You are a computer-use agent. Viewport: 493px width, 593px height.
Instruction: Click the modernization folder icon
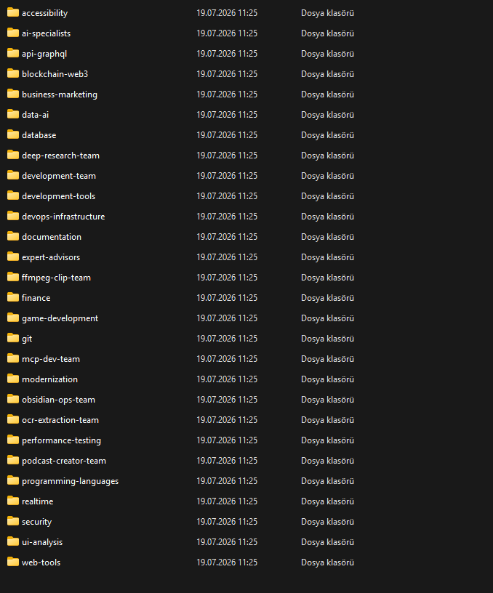[13, 379]
